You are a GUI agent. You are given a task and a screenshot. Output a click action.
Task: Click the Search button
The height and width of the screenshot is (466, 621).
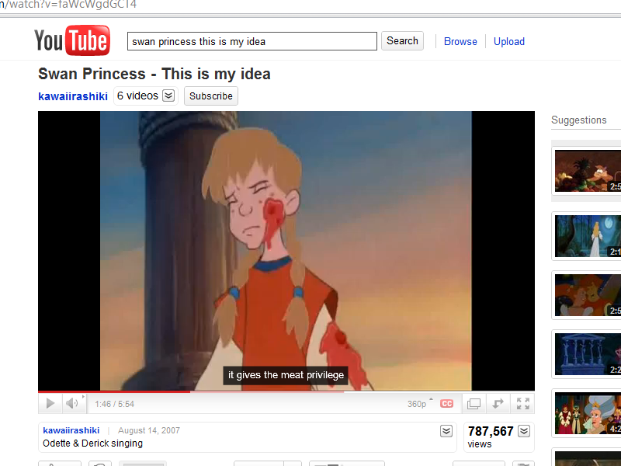click(x=402, y=41)
